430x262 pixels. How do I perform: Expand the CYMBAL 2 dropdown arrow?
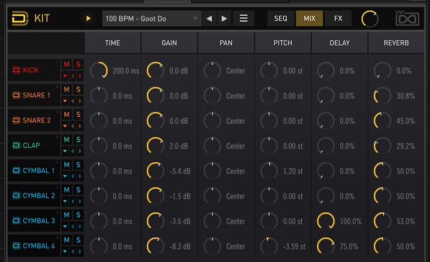click(x=65, y=201)
